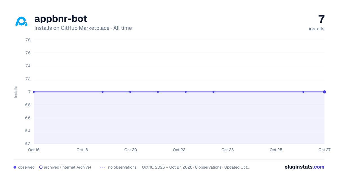Click the large 7 installs count
338x177 pixels.
[321, 19]
